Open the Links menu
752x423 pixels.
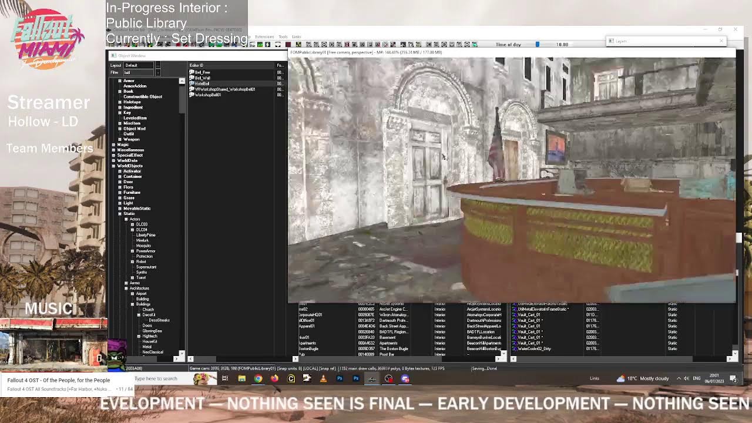coord(297,36)
